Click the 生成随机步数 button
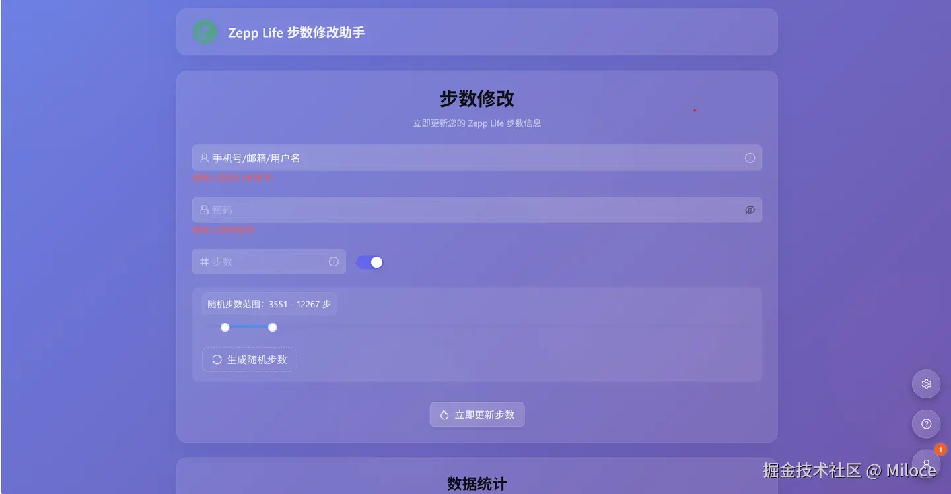Viewport: 951px width, 494px height. [x=250, y=359]
